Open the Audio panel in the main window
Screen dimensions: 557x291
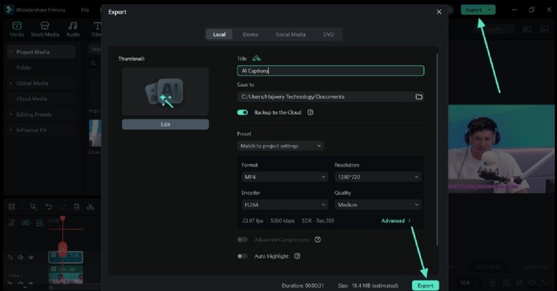[73, 29]
